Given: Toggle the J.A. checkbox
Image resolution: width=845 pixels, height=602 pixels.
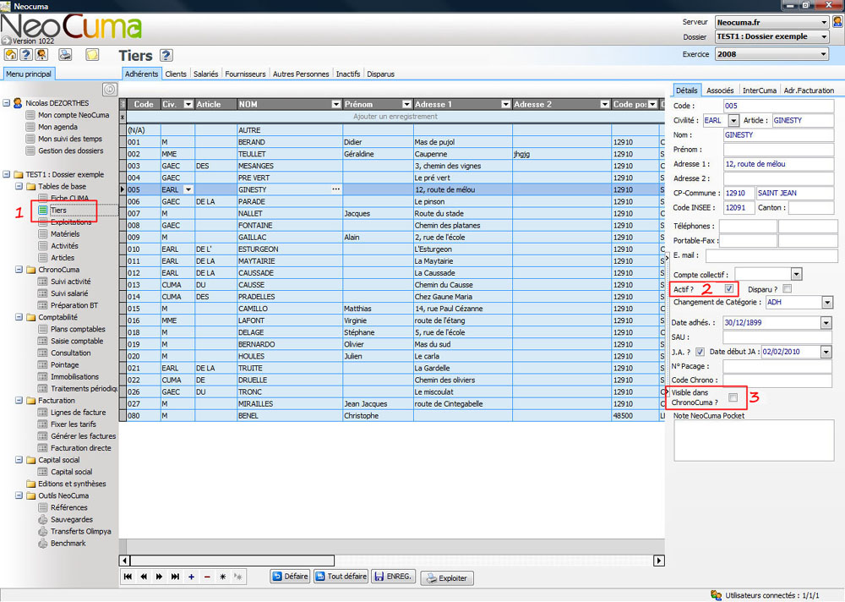Looking at the screenshot, I should coord(700,352).
